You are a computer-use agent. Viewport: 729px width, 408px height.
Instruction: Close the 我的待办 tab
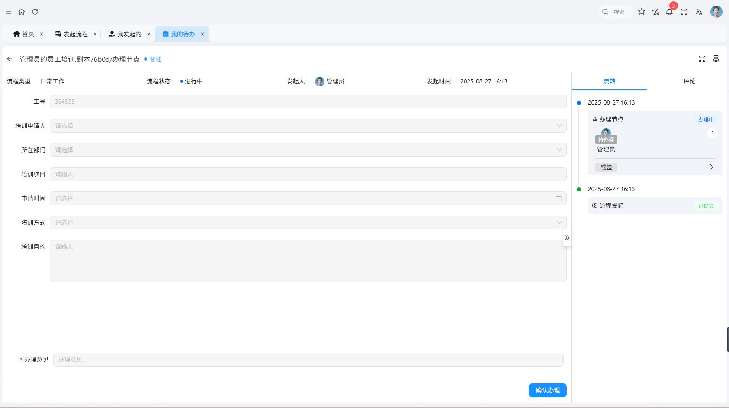(202, 34)
